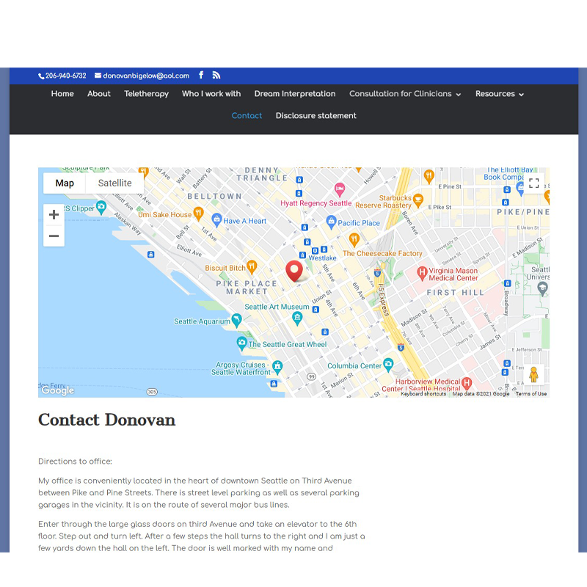Open the RSS feed icon
The height and width of the screenshot is (587, 587).
216,76
